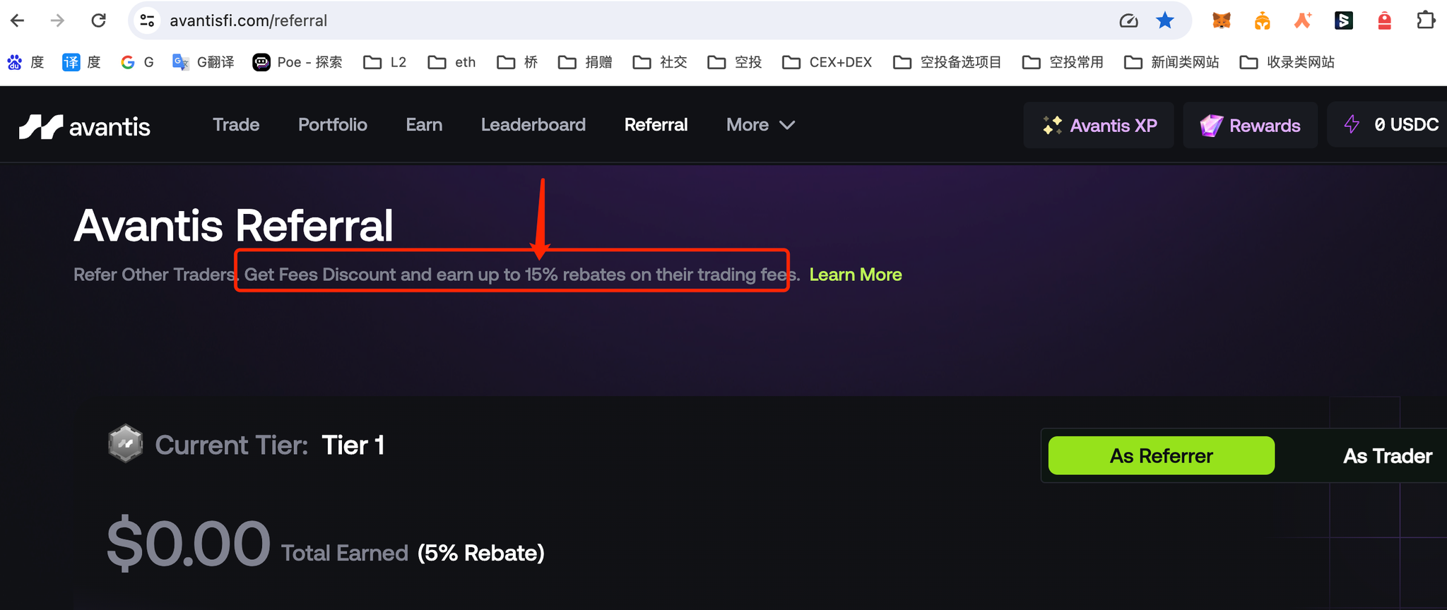The image size is (1447, 610).
Task: Open the L2 bookmark folder
Action: tap(385, 62)
